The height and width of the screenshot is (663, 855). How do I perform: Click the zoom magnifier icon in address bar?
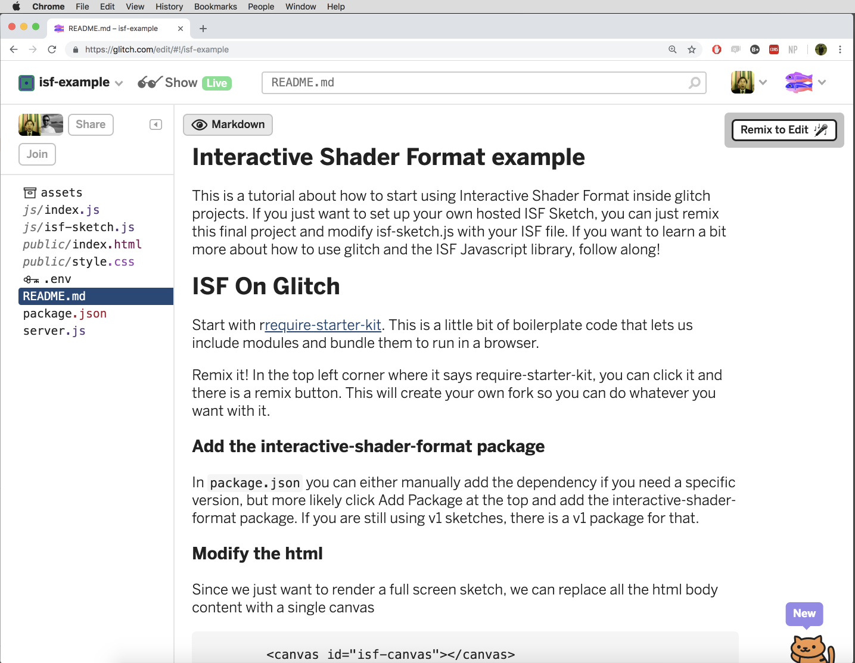point(673,49)
